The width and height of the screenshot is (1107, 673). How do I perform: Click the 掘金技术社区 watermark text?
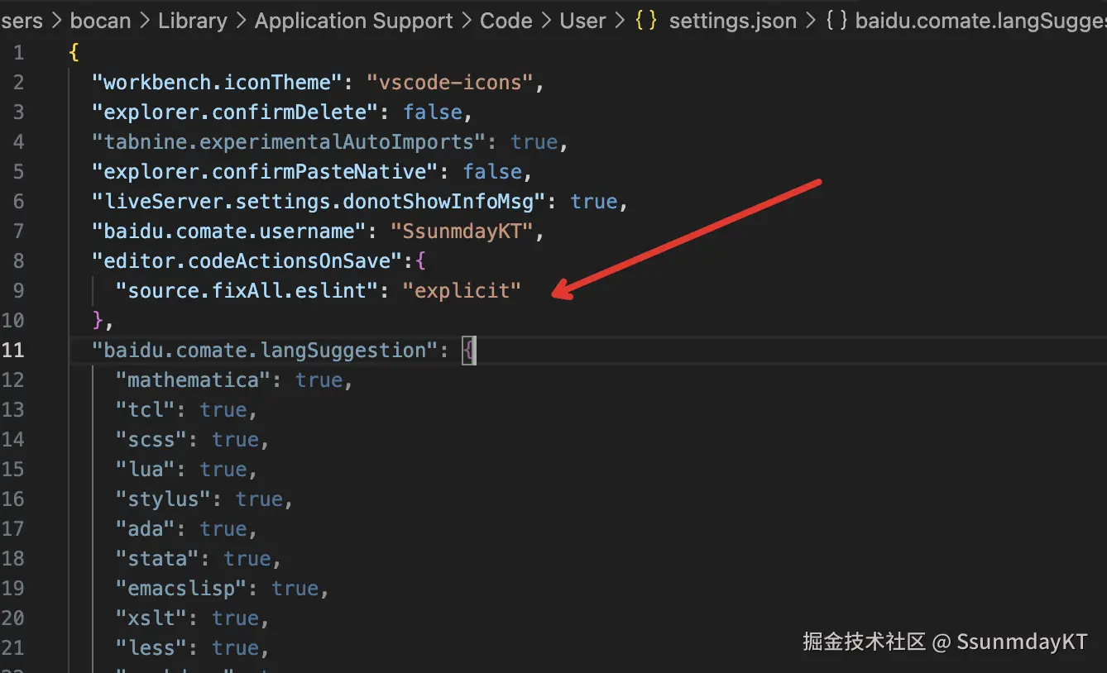864,642
